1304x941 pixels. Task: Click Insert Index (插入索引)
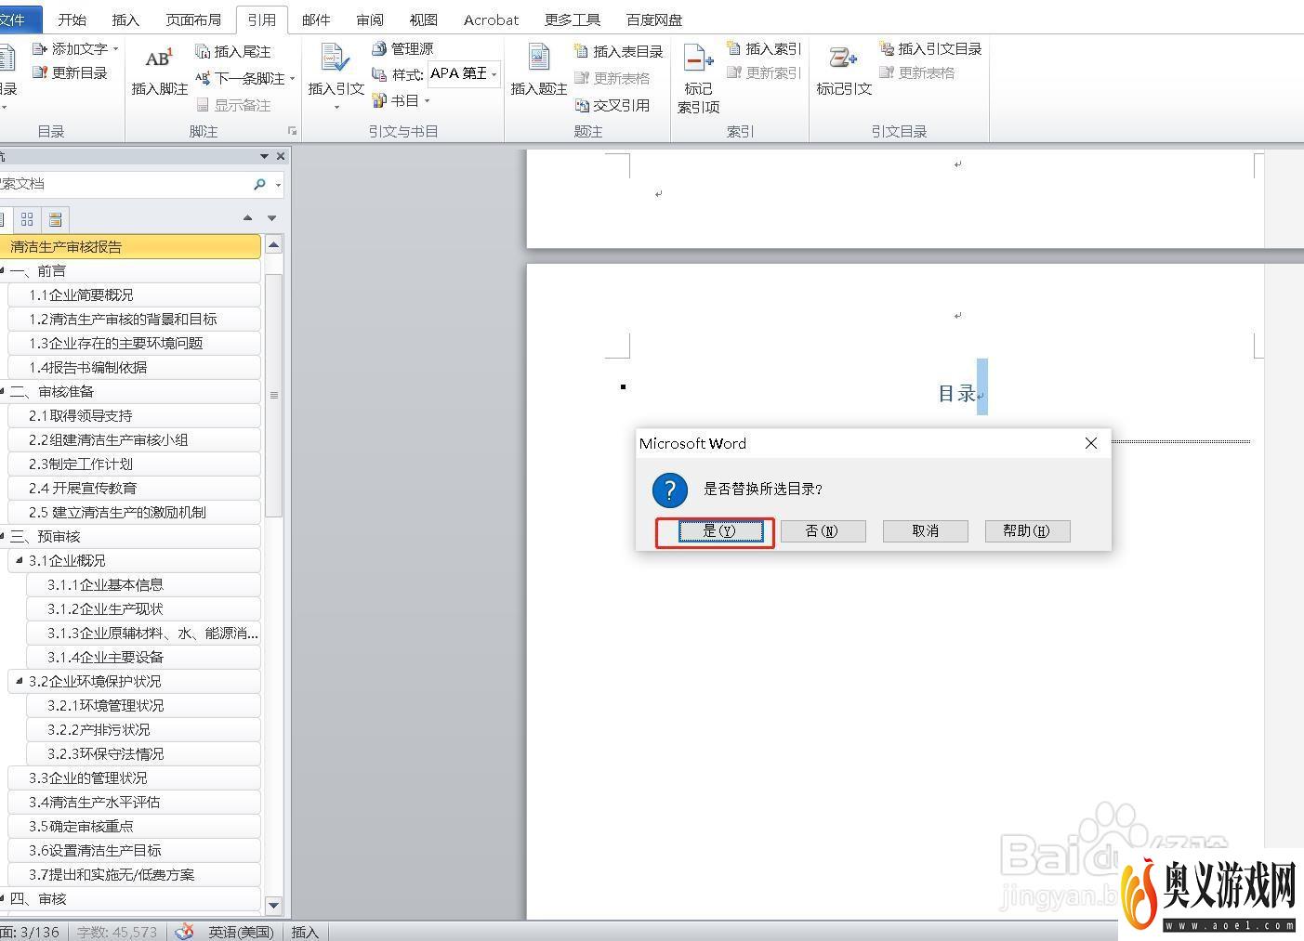(764, 48)
